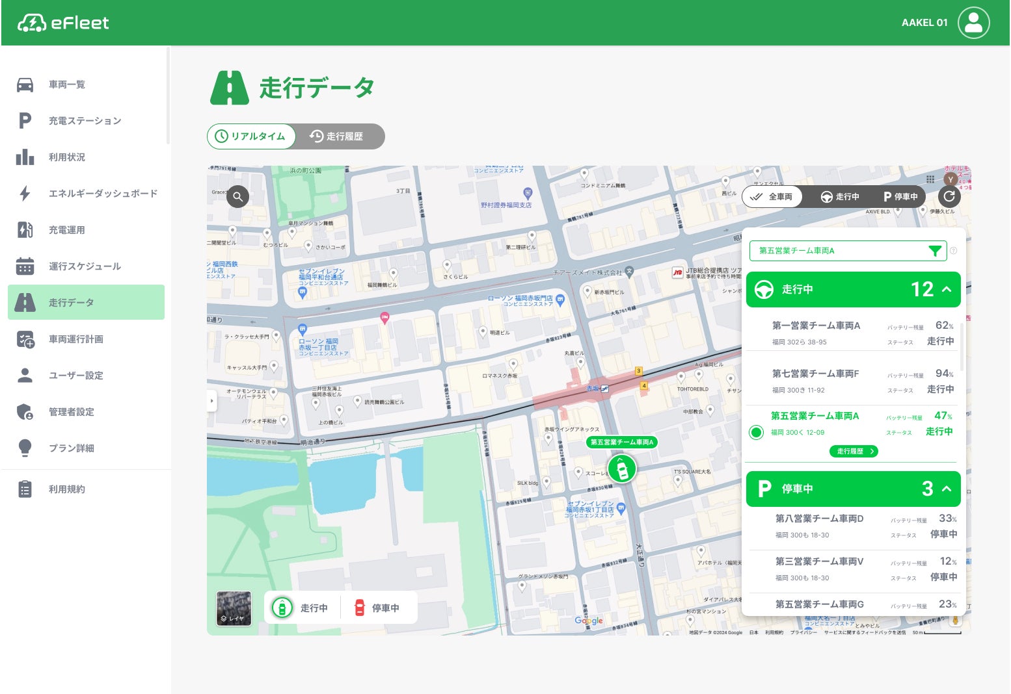The width and height of the screenshot is (1011, 694).
Task: Collapse the 走行中 12 section
Action: [x=947, y=289]
